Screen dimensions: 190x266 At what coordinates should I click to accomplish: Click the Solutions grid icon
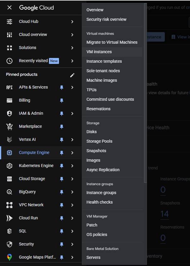click(9, 48)
